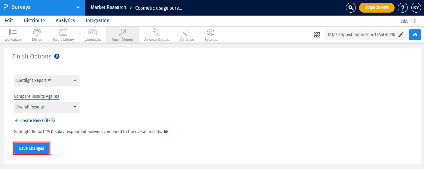Expand the Surveys product dropdown
The image size is (424, 169).
78,8
